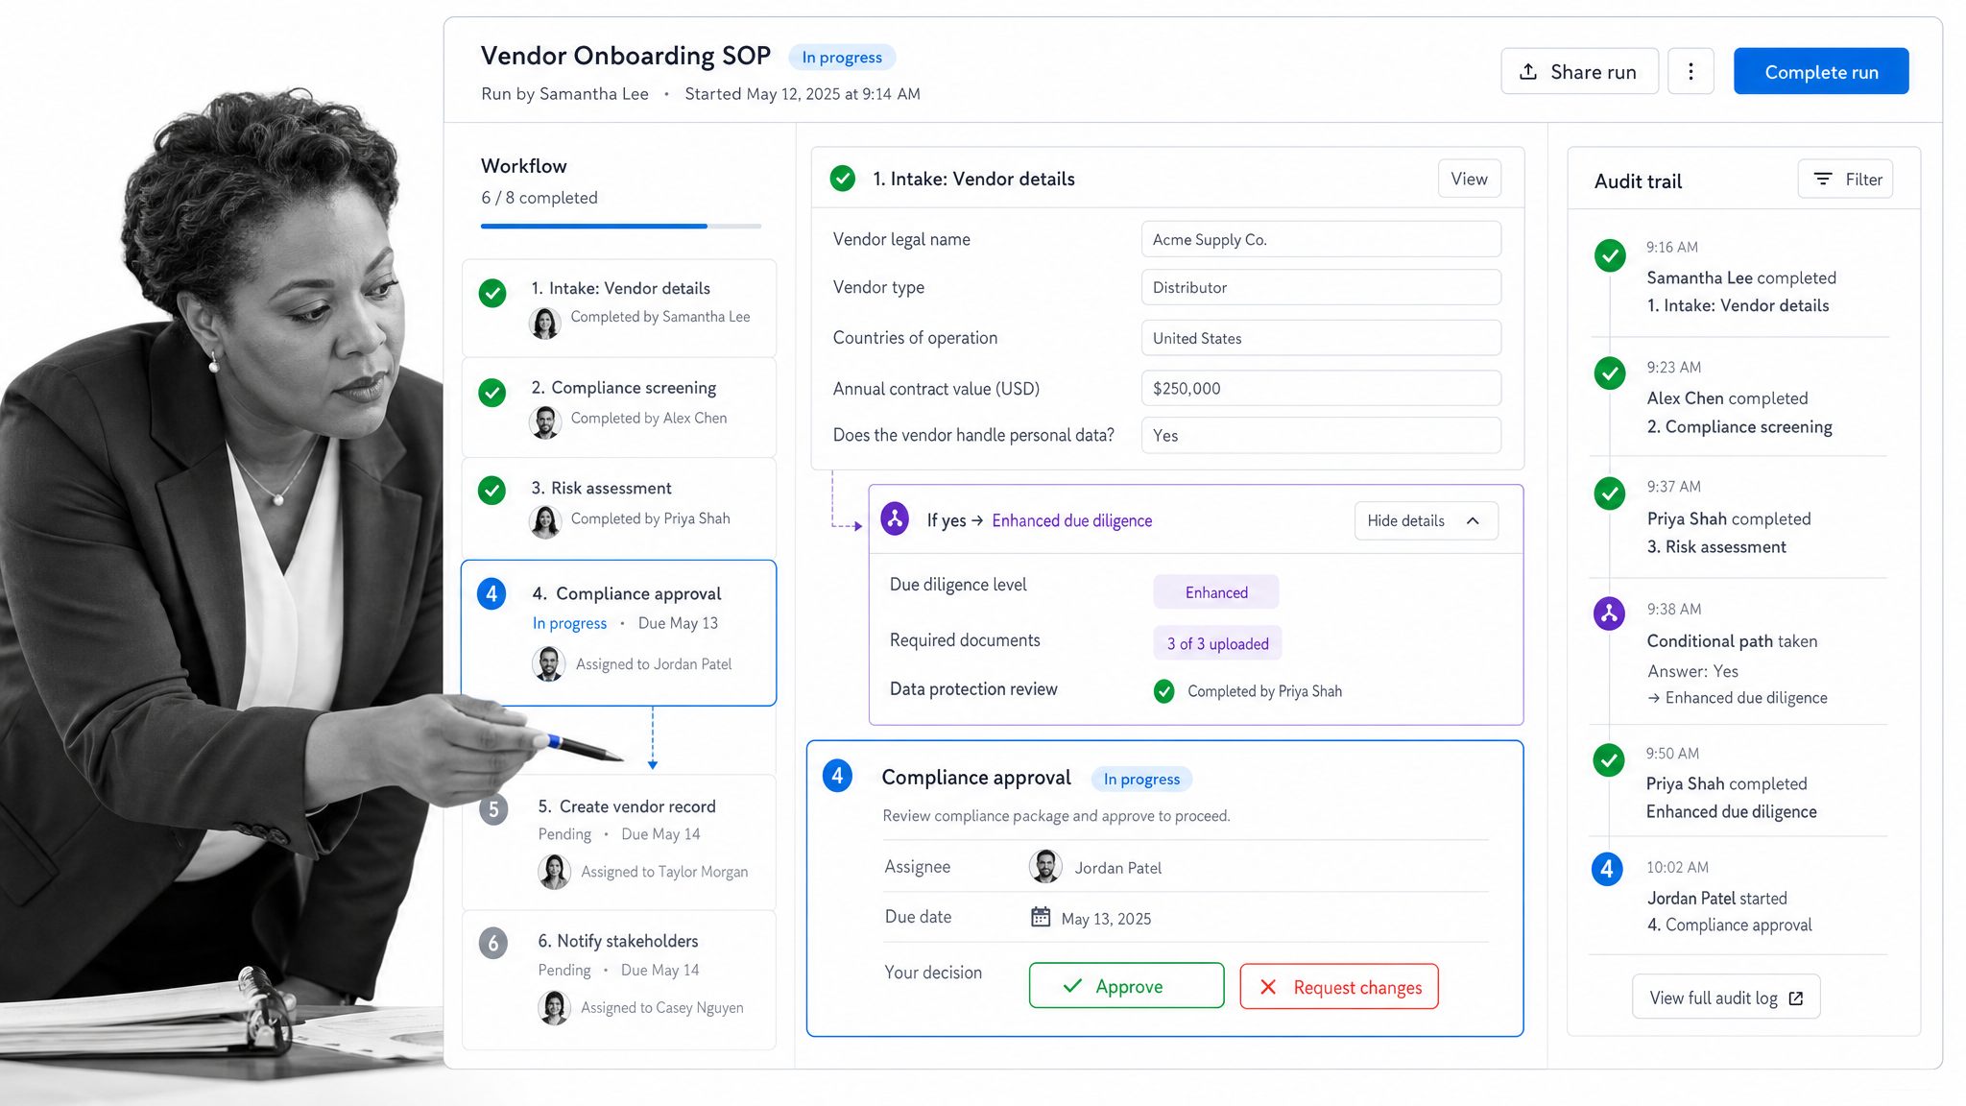Image resolution: width=1966 pixels, height=1106 pixels.
Task: Select the 1. Intake: Vendor details workflow step
Action: [x=619, y=308]
